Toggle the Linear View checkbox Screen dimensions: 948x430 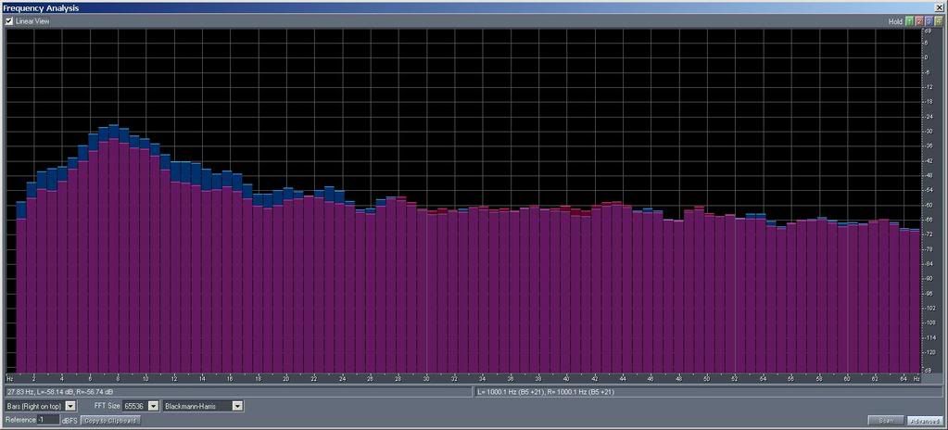(9, 21)
